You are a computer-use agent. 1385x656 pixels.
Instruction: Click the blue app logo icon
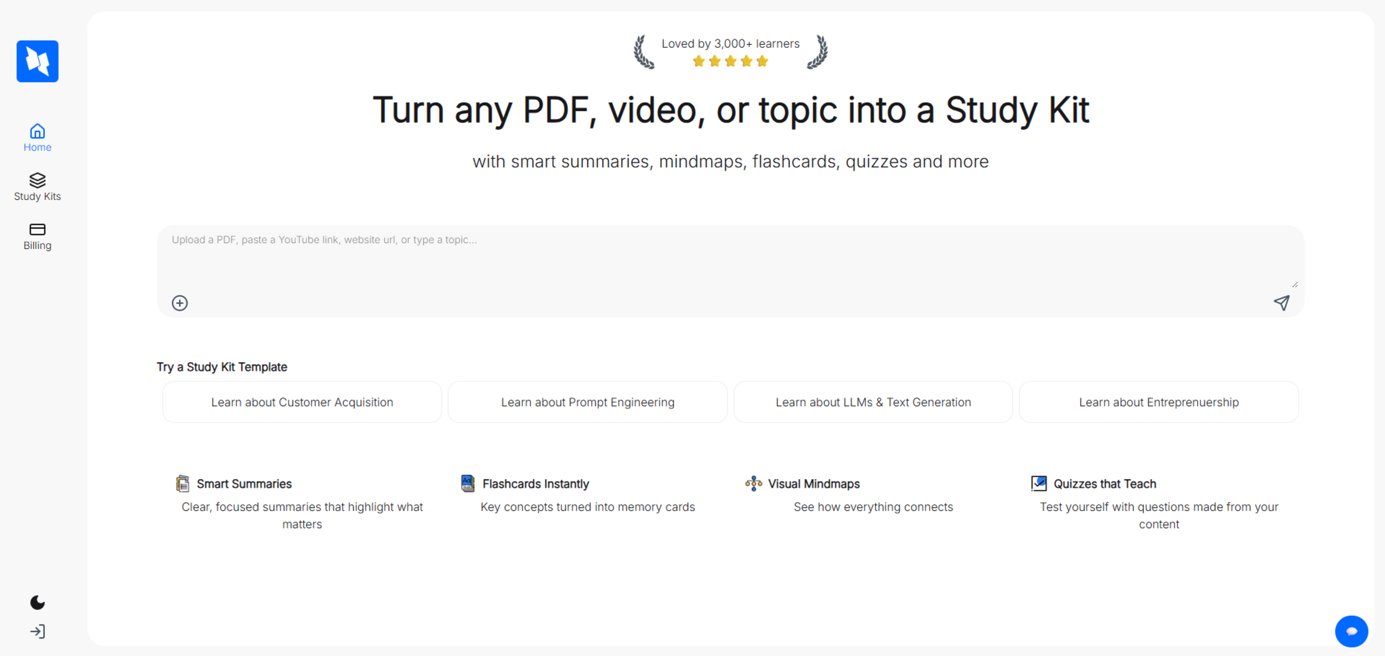click(37, 61)
